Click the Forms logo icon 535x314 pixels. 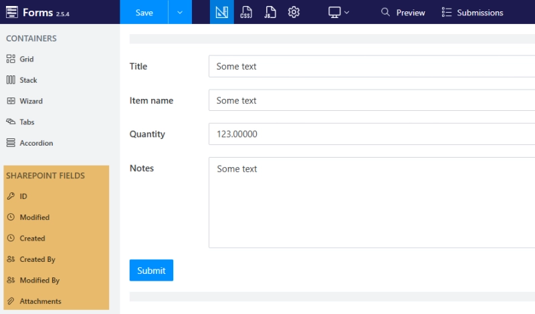(x=11, y=12)
